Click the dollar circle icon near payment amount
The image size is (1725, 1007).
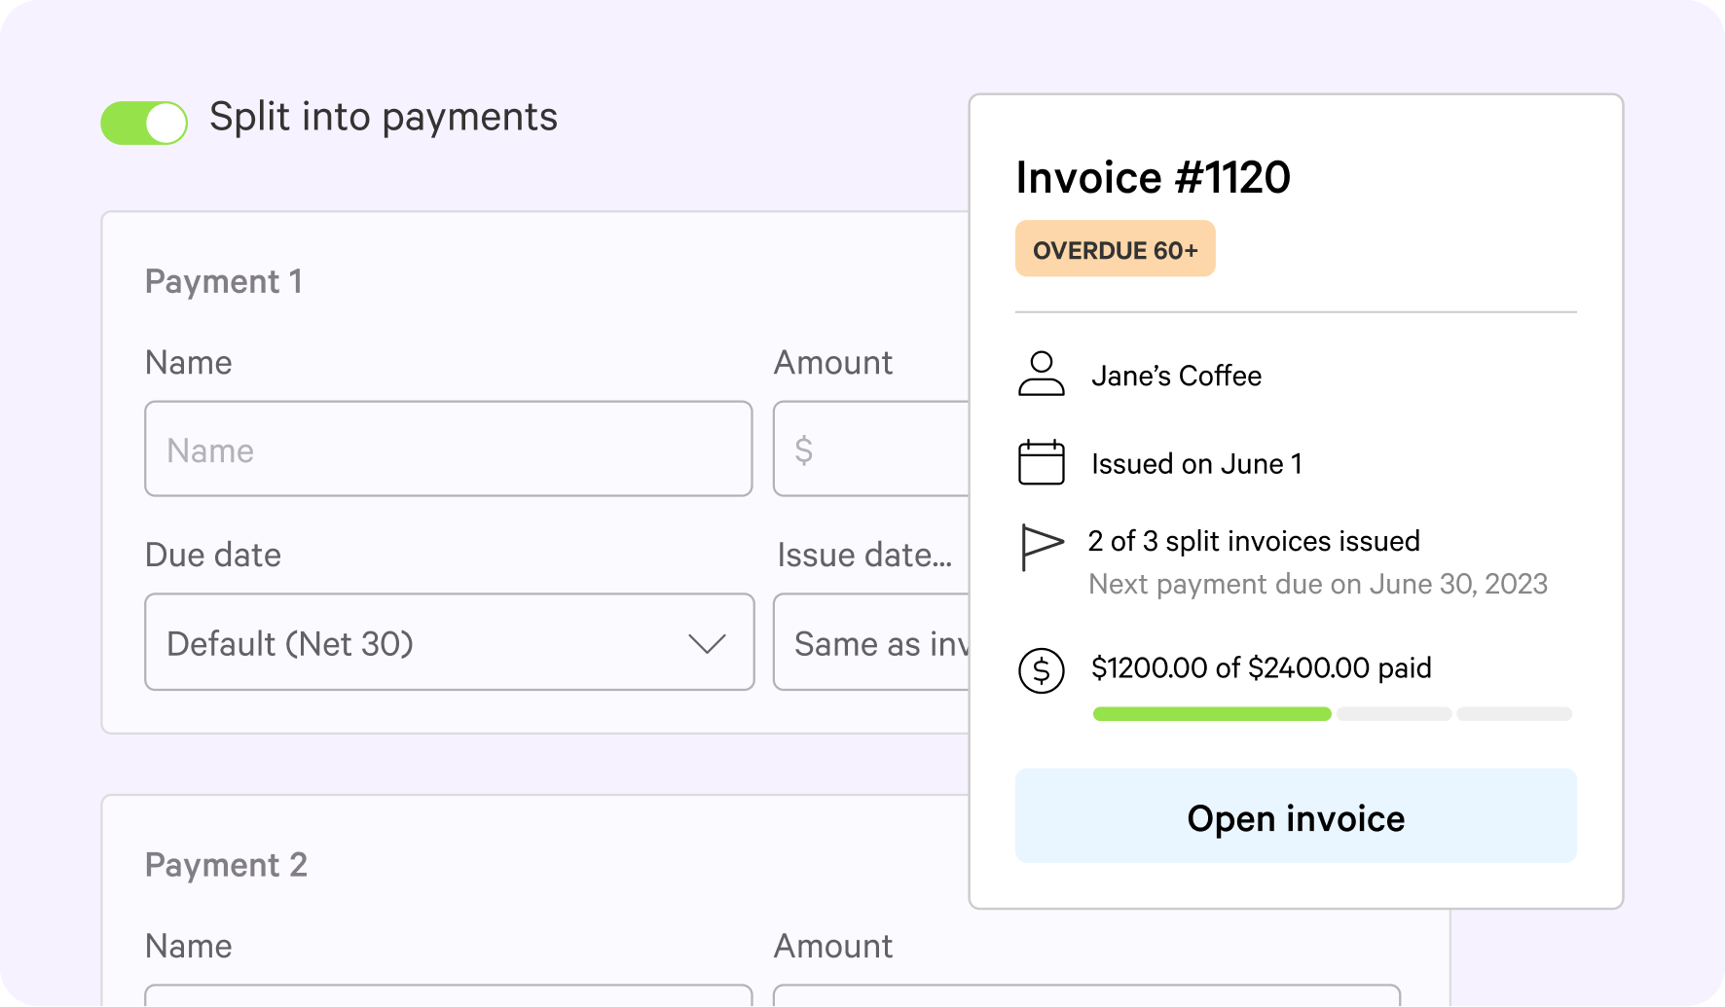(1040, 669)
